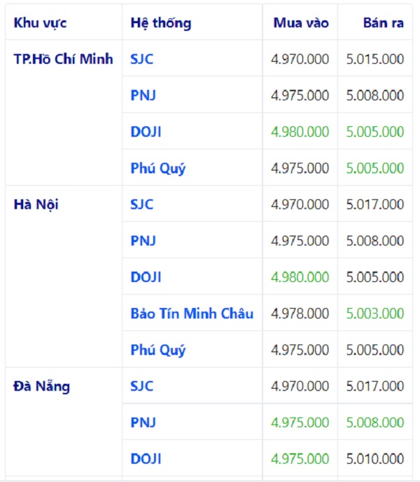Click the PNJ link in Hà Nội section

coord(143,241)
